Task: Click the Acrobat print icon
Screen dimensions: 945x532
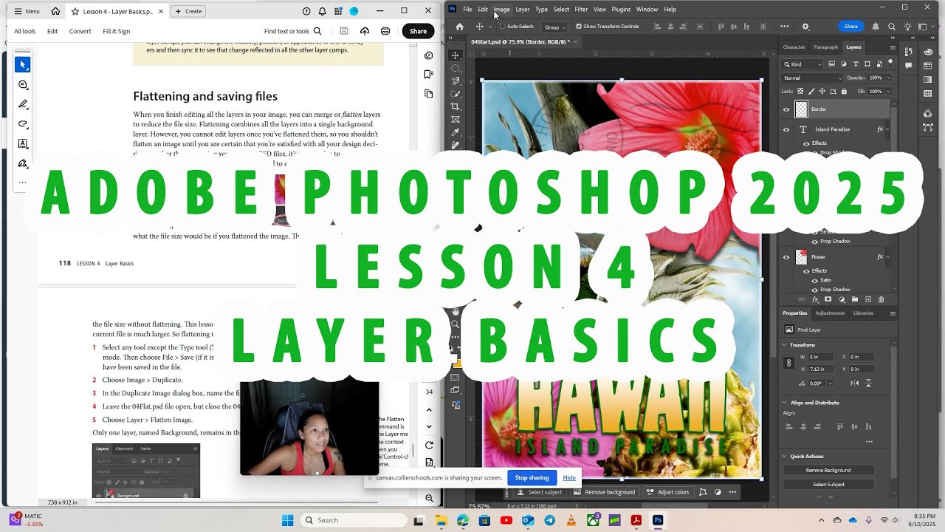Action: 385,31
